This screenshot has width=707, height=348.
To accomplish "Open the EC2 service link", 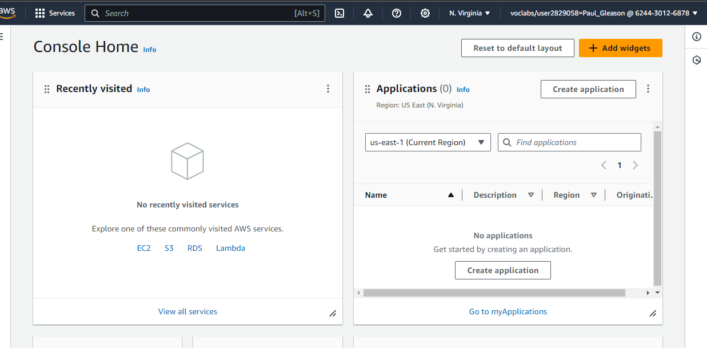I will point(143,248).
